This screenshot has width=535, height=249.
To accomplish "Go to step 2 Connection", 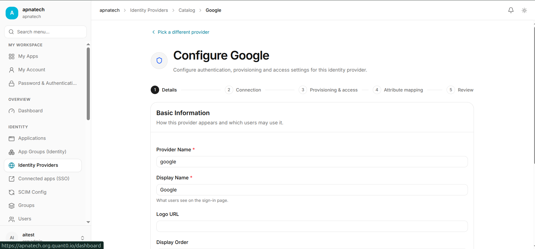I will click(243, 90).
